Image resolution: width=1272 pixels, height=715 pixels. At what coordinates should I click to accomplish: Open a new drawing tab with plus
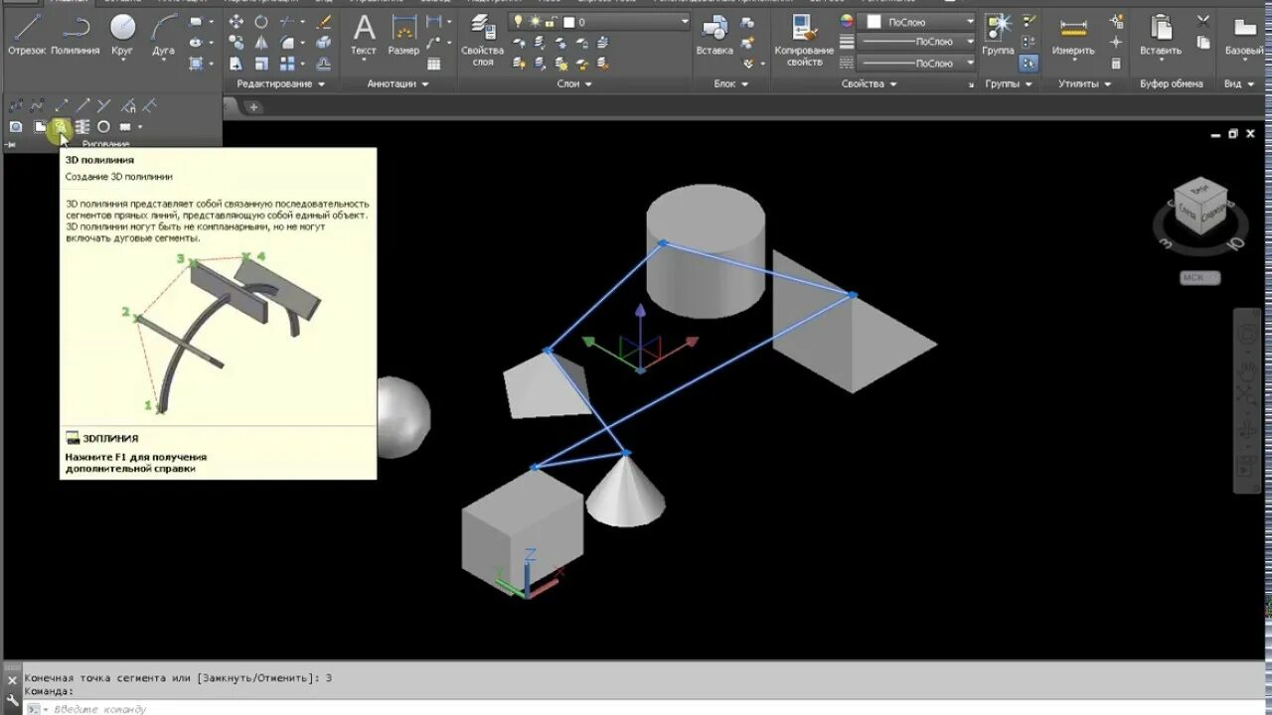pos(253,107)
